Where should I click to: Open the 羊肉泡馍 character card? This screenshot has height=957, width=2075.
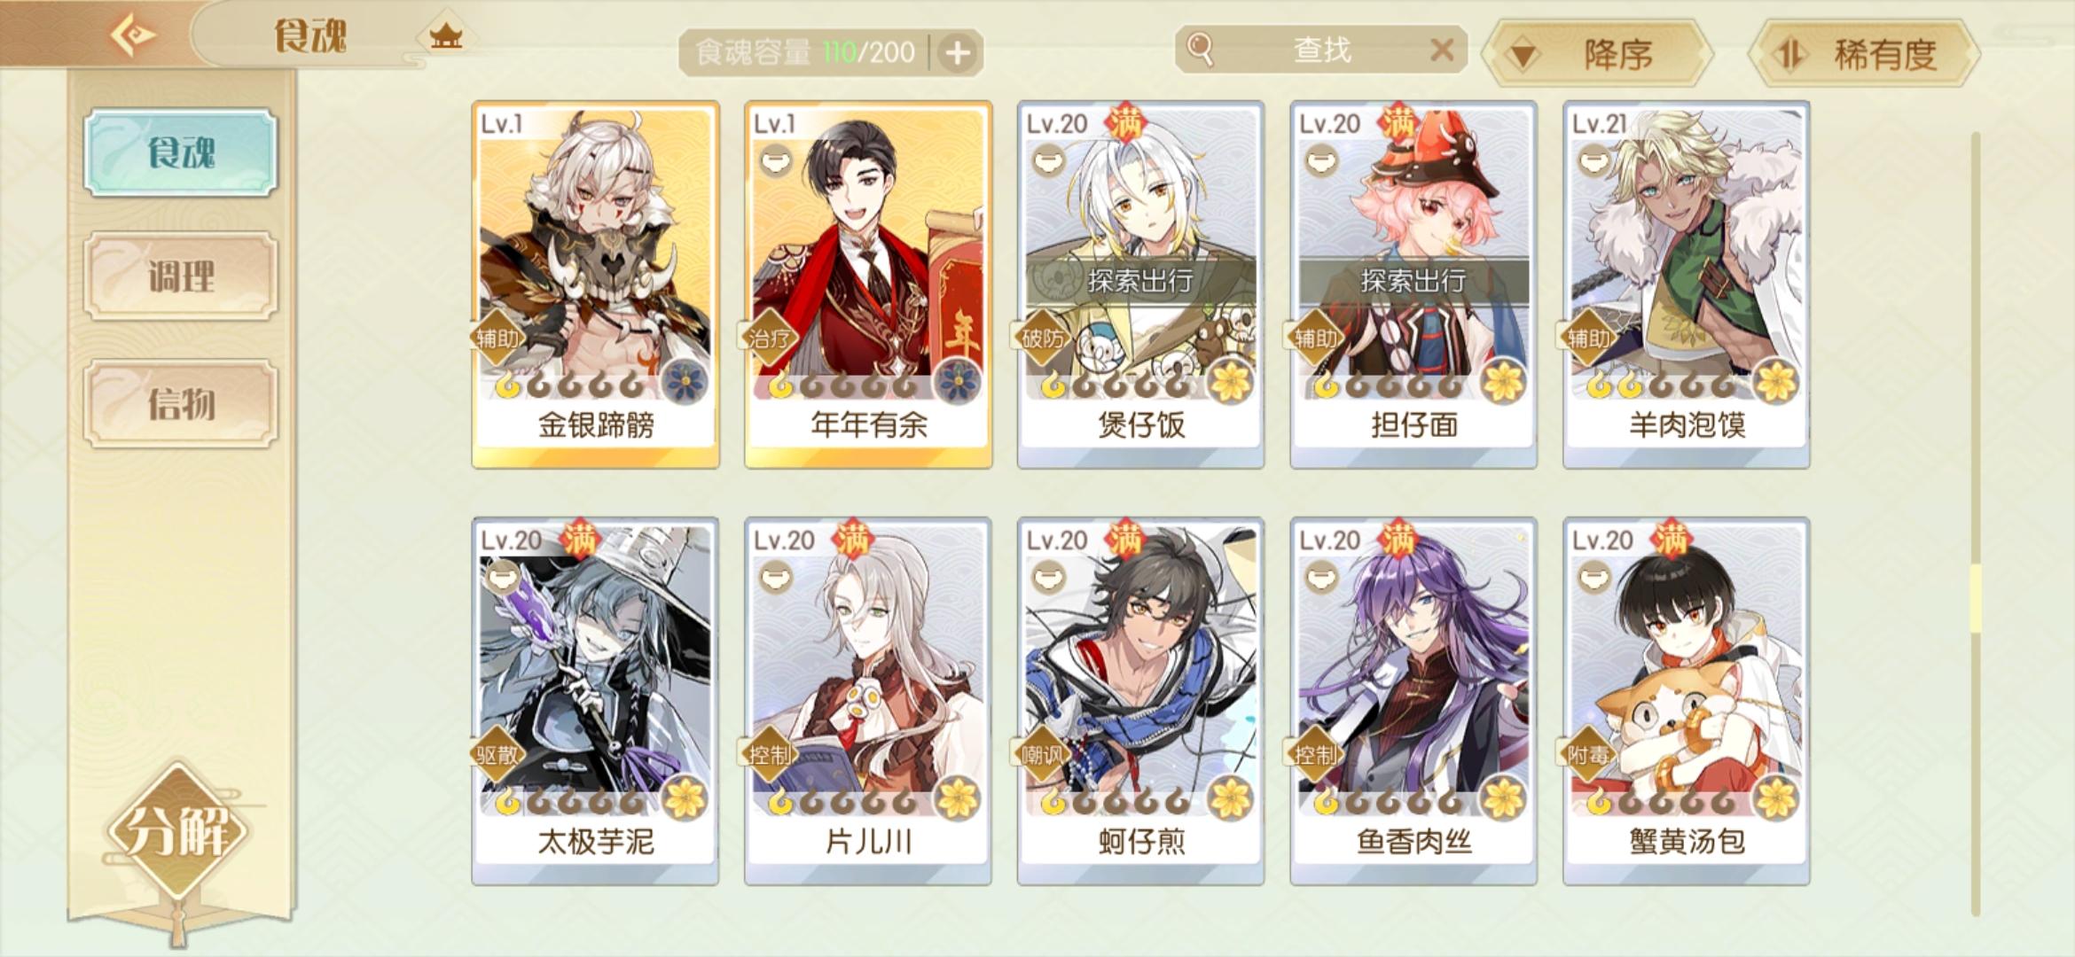[1686, 284]
